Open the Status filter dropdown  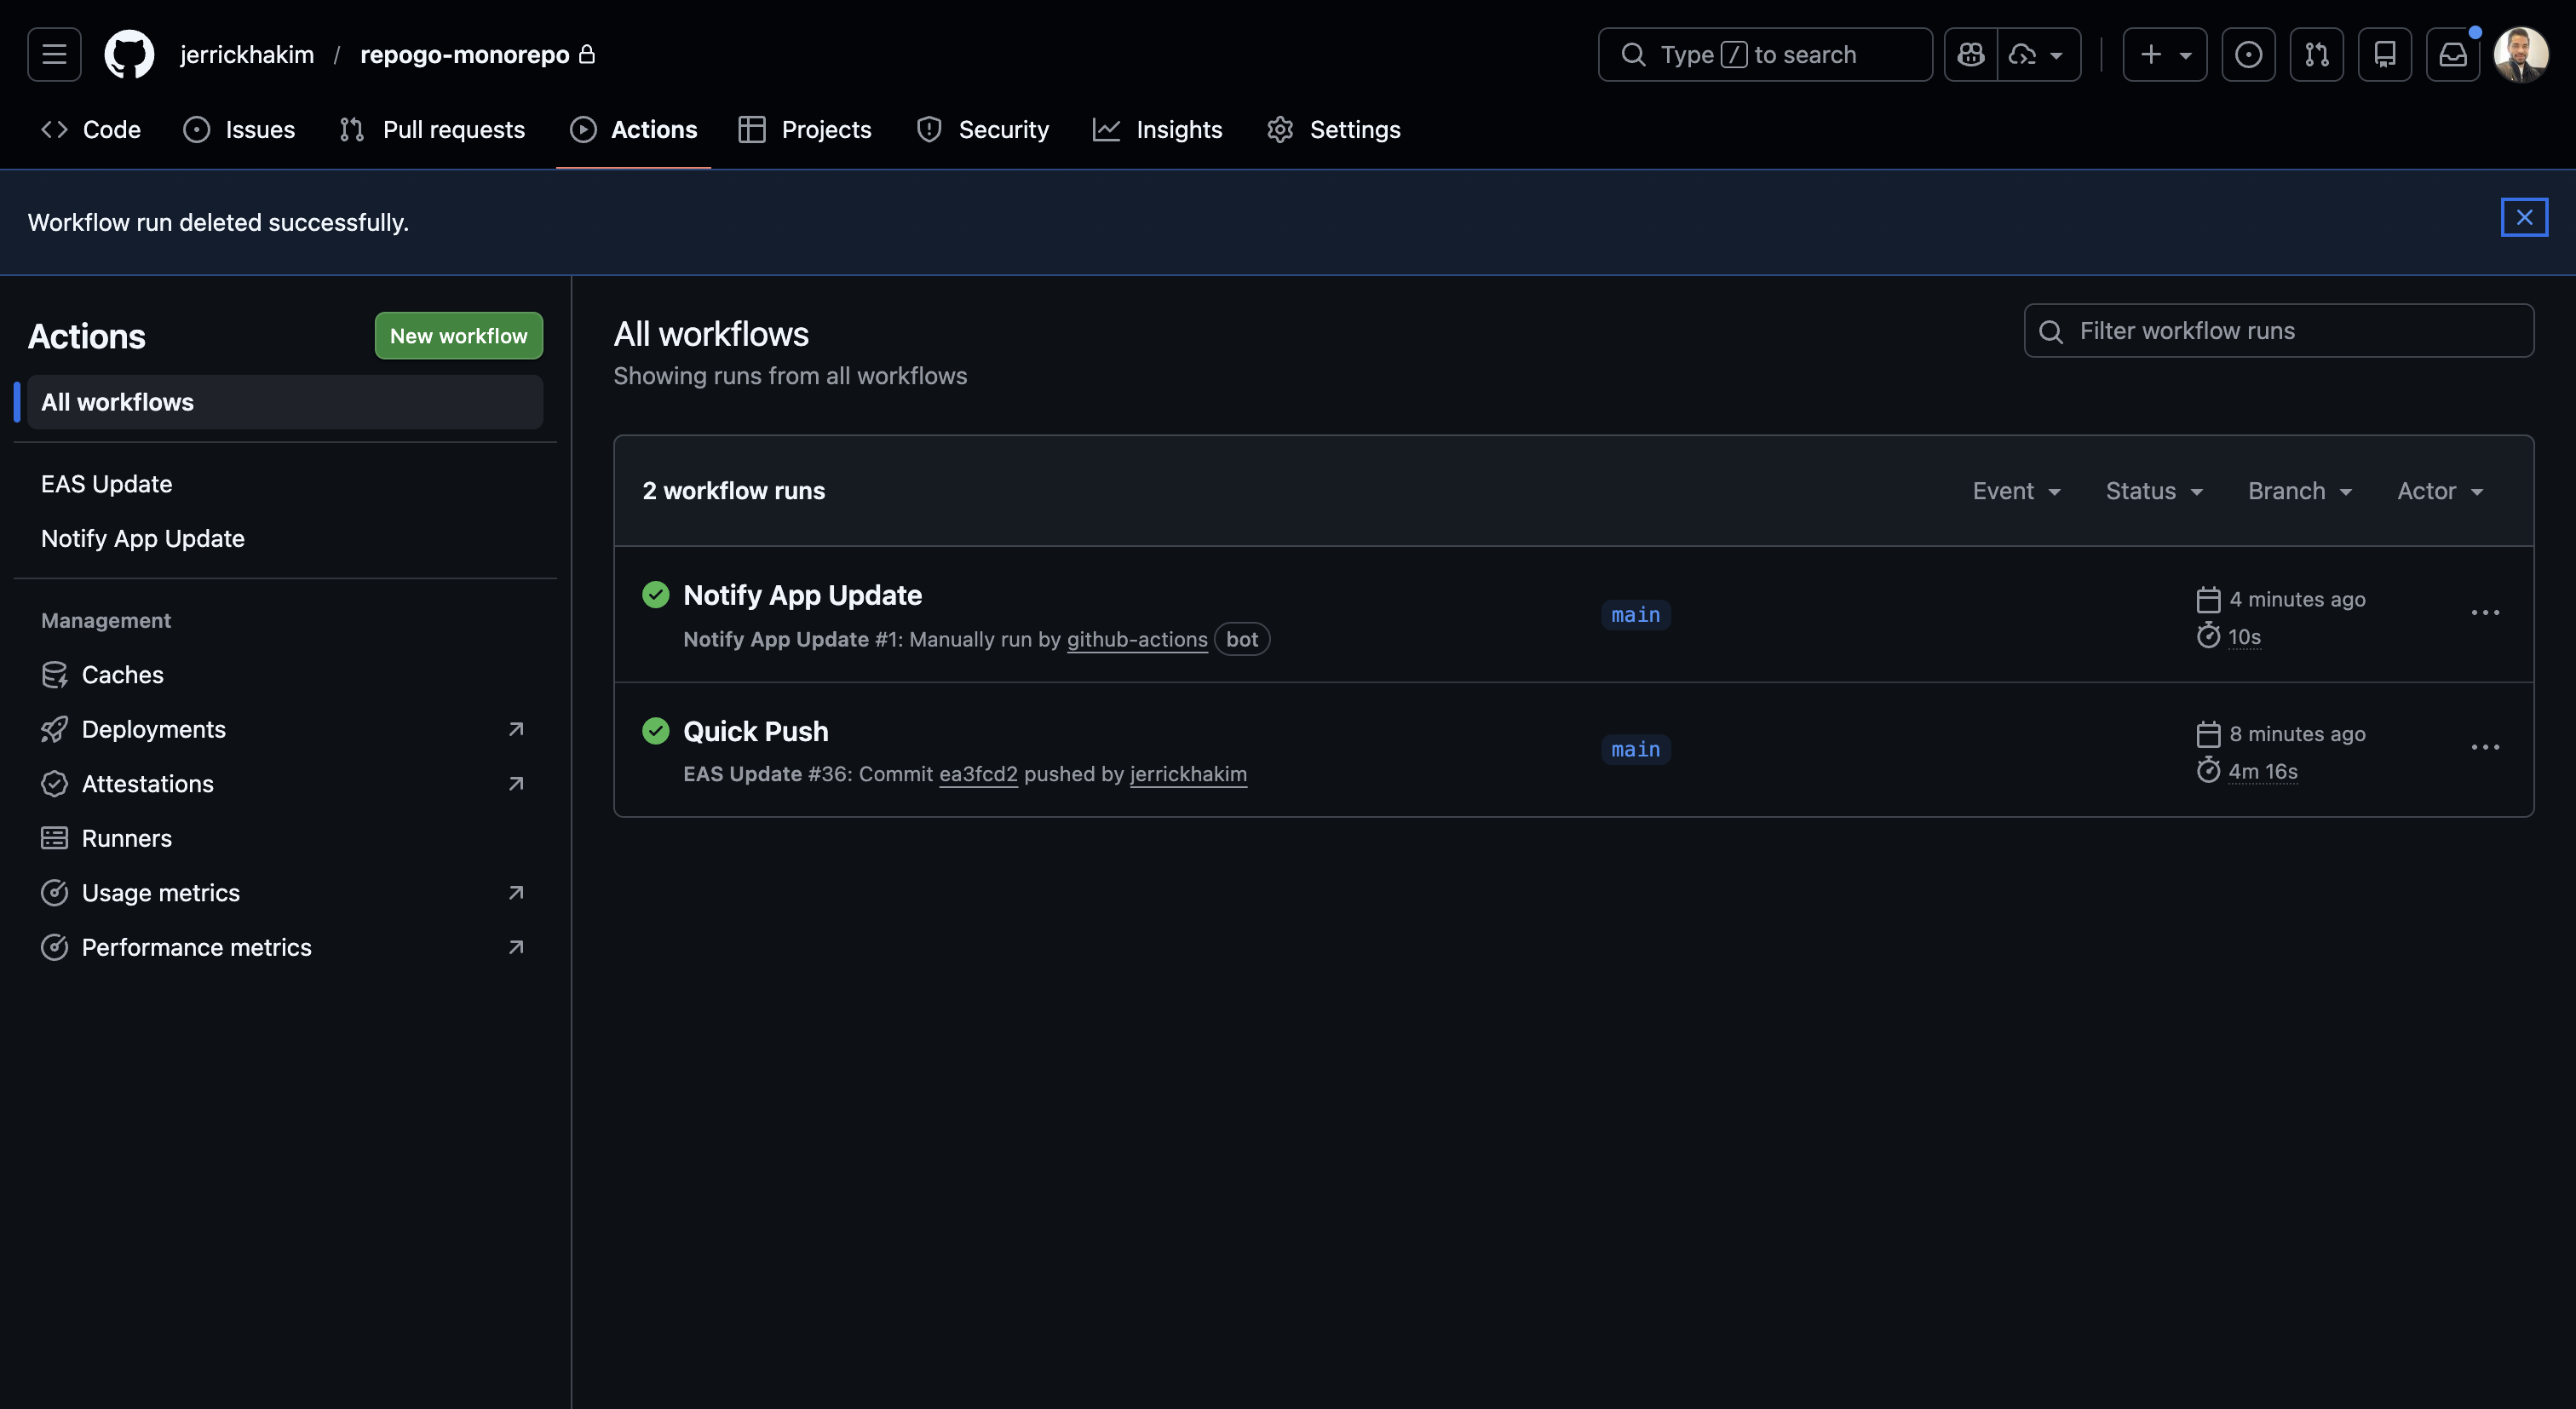point(2154,491)
